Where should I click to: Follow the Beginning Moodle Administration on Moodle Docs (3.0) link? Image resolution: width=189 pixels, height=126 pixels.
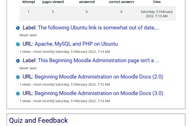pos(99,93)
